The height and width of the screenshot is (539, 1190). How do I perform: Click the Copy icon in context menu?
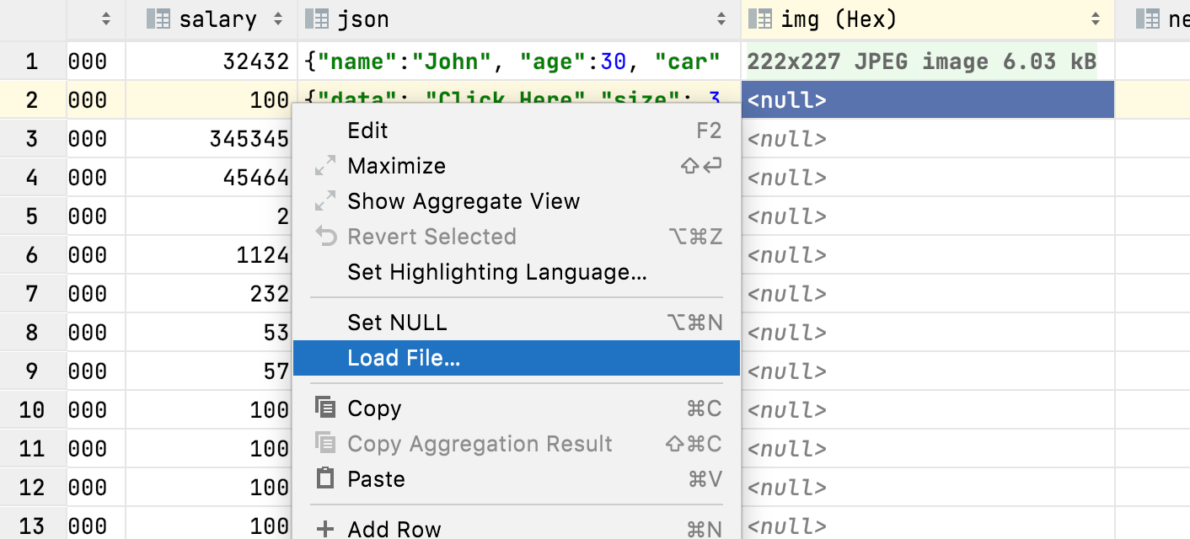point(324,408)
